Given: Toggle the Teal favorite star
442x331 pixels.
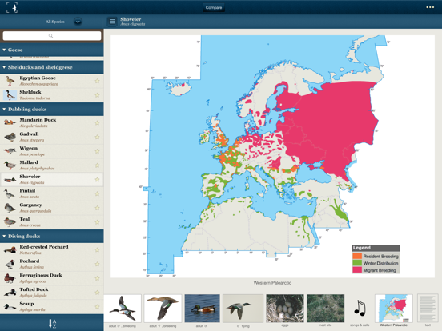Looking at the screenshot, I should (x=97, y=222).
